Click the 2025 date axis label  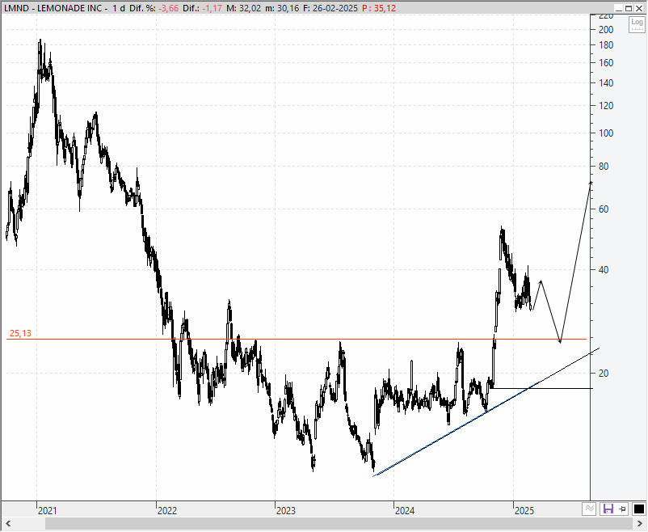click(x=524, y=511)
